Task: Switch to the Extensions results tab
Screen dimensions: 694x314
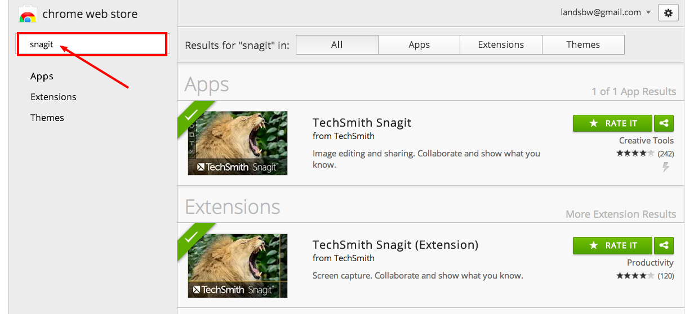Action: 501,45
